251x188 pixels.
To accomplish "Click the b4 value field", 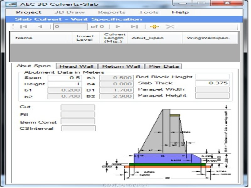I will pyautogui.click(x=116, y=84).
